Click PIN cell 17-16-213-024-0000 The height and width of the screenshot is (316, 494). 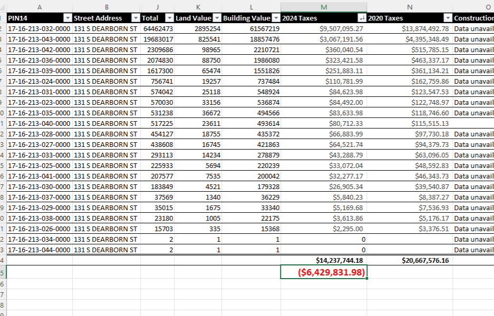click(40, 81)
